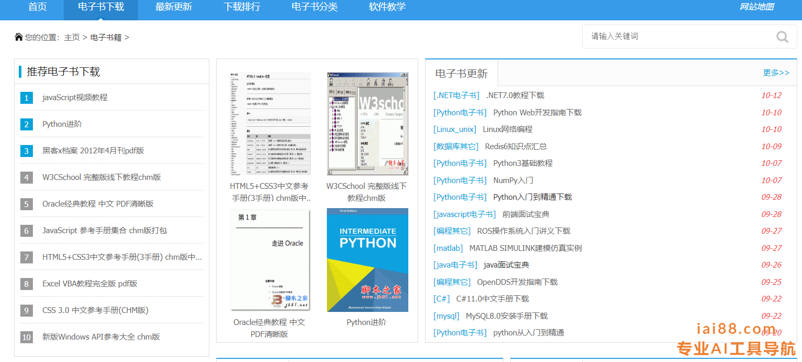
Task: Open the 网站地图 link
Action: [757, 7]
